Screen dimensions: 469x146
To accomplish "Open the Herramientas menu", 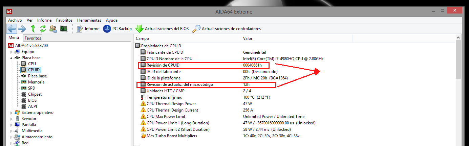I will (x=89, y=20).
